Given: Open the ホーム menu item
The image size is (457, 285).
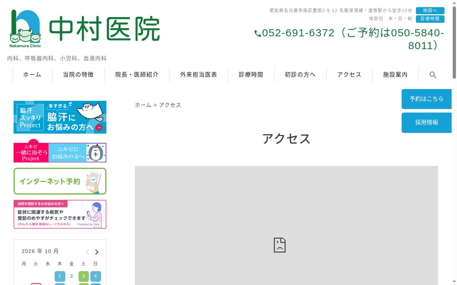Looking at the screenshot, I should [32, 75].
